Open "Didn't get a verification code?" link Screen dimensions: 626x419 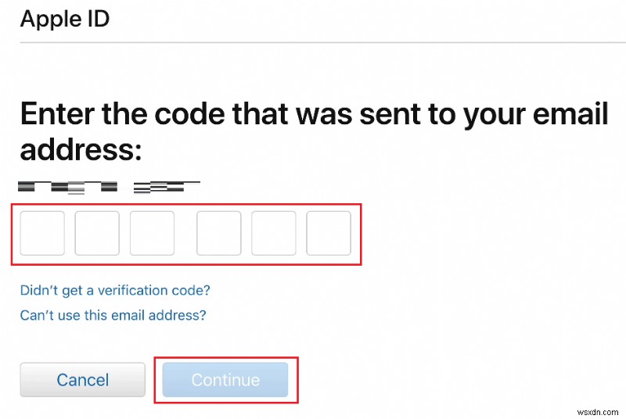pos(115,290)
